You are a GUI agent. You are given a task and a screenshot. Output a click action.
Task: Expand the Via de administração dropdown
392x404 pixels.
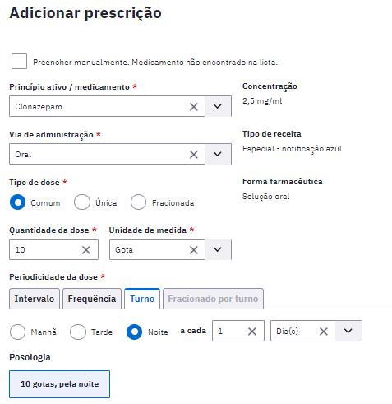pos(218,154)
